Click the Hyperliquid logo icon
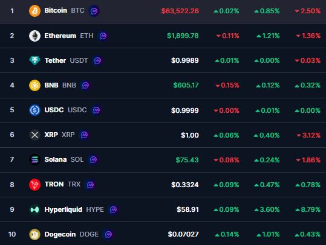The image size is (326, 245). pyautogui.click(x=34, y=209)
